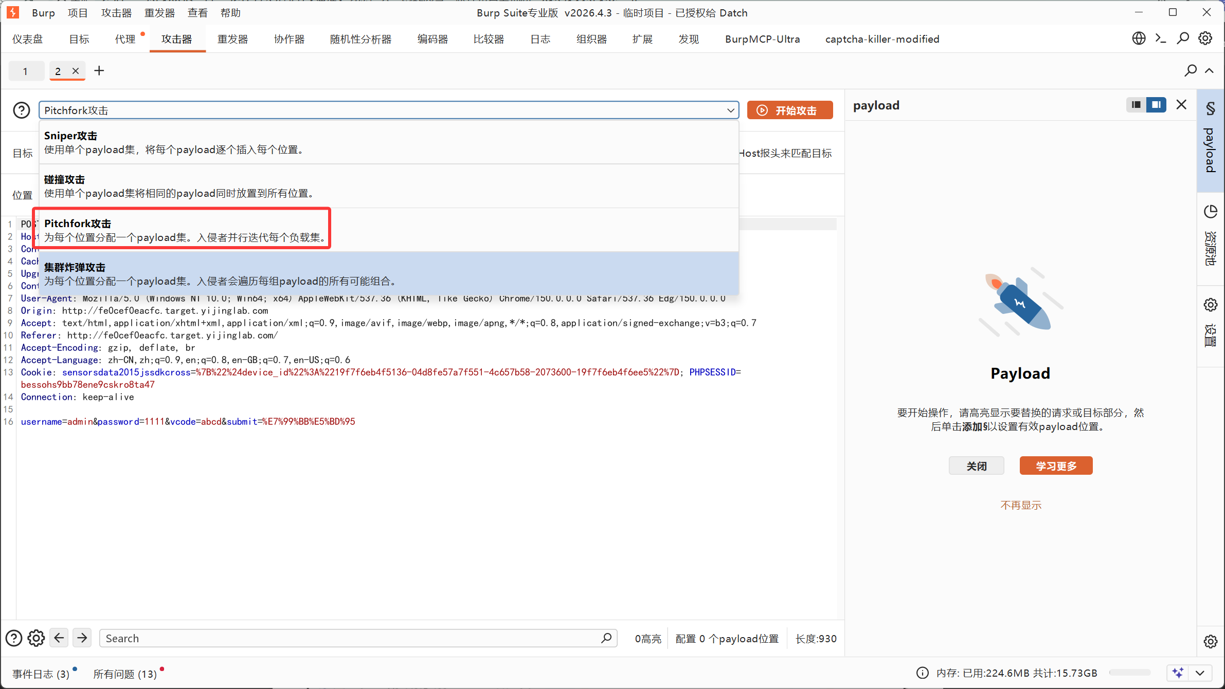Open the captcha-killer-modified tab

pyautogui.click(x=882, y=39)
